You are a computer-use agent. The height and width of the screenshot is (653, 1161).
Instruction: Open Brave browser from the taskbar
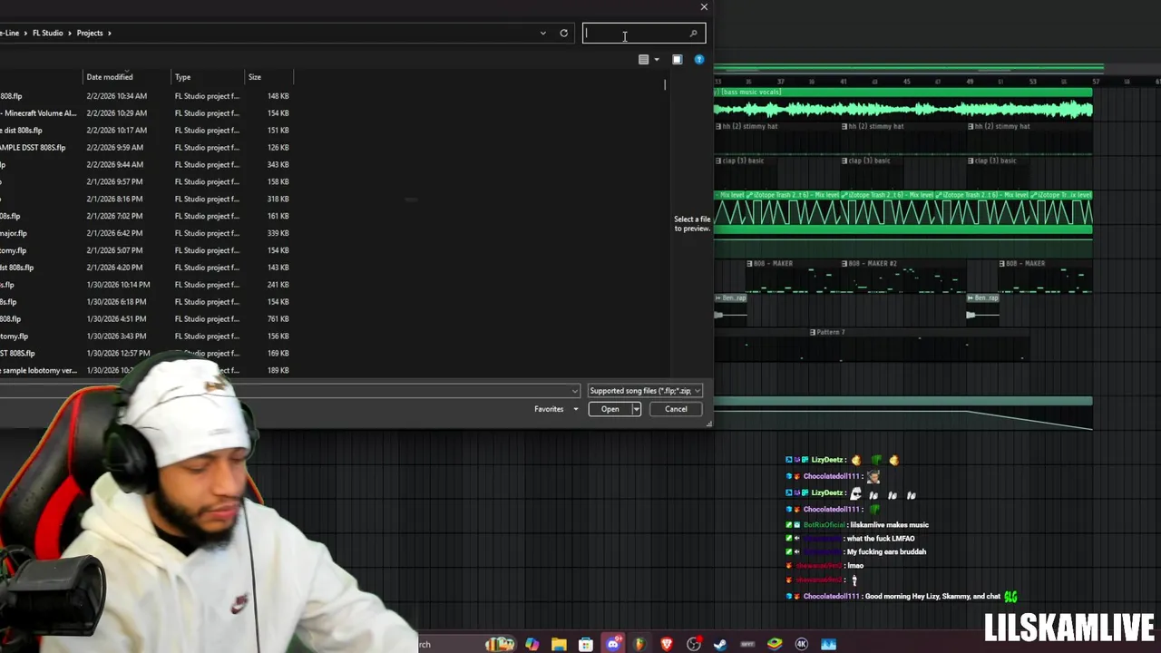point(667,644)
